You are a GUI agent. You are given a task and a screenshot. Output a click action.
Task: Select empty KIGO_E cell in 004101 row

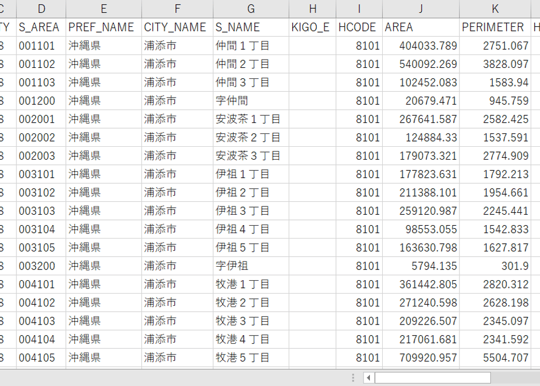[x=312, y=284]
